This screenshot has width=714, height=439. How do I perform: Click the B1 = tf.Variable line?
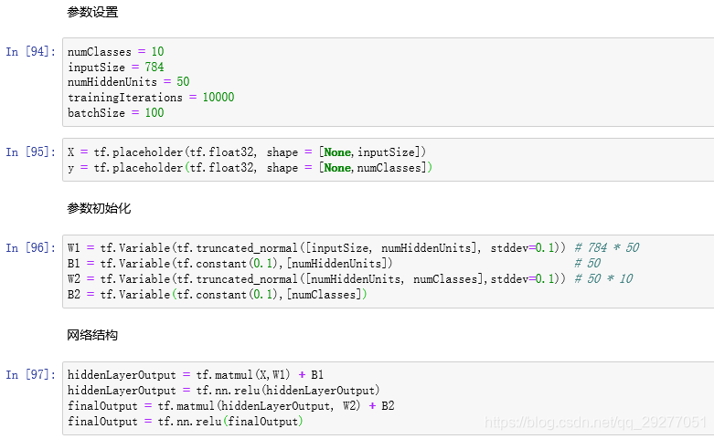coord(335,263)
